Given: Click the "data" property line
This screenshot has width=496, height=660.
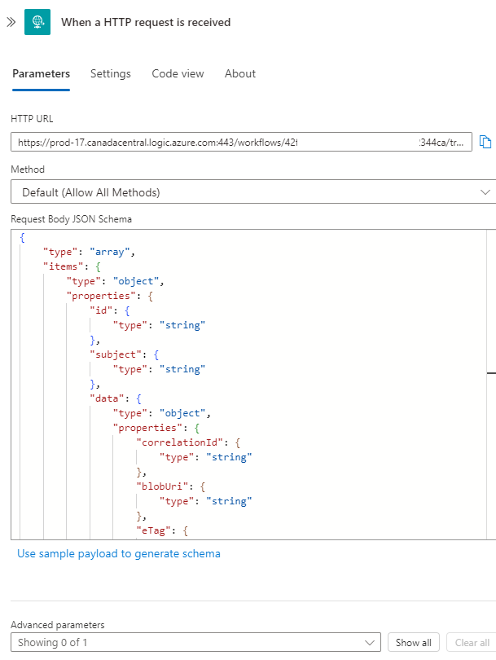Looking at the screenshot, I should [116, 398].
